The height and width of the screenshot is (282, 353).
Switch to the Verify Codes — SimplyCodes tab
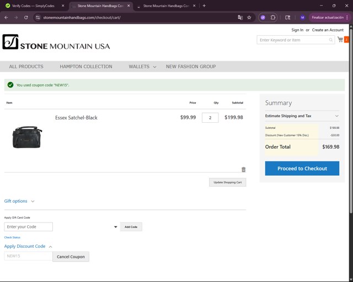coord(33,6)
